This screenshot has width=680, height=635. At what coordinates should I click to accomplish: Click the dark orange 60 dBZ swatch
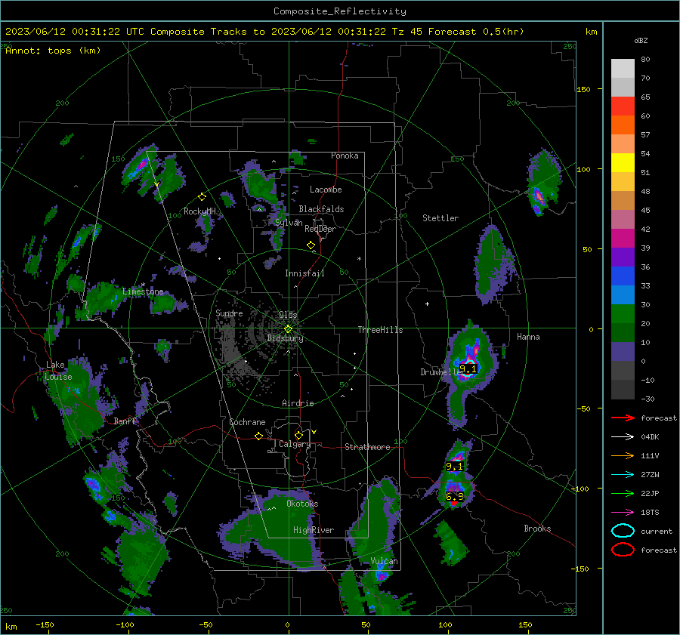pos(623,125)
